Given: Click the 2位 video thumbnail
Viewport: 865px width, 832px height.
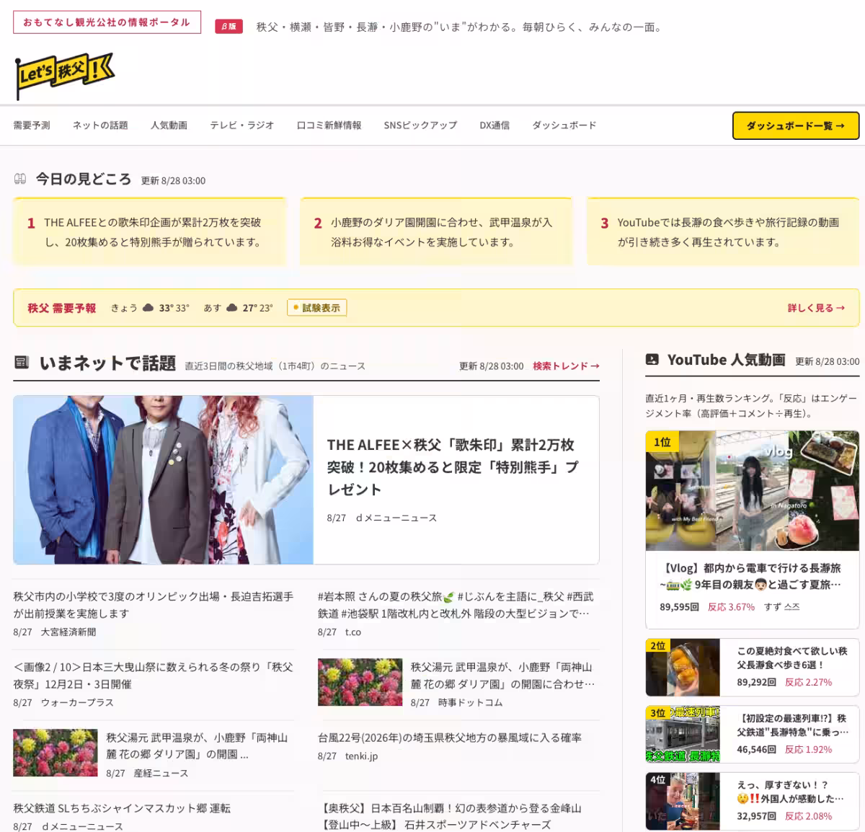Looking at the screenshot, I should [683, 667].
